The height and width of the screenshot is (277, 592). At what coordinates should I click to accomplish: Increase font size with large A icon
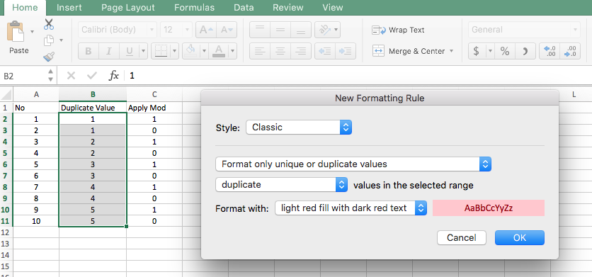[x=206, y=30]
